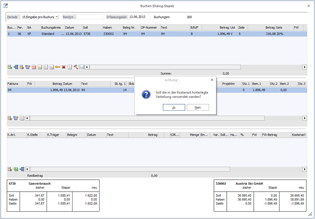The image size is (315, 219).
Task: Click the tree structure icon in booking toolbar
Action: [x=16, y=67]
